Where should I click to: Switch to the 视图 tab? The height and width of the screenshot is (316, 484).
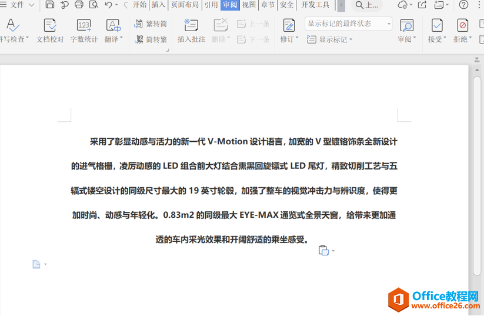point(249,5)
